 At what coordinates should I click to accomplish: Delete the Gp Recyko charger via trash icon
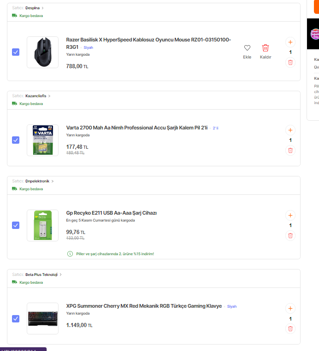point(290,235)
